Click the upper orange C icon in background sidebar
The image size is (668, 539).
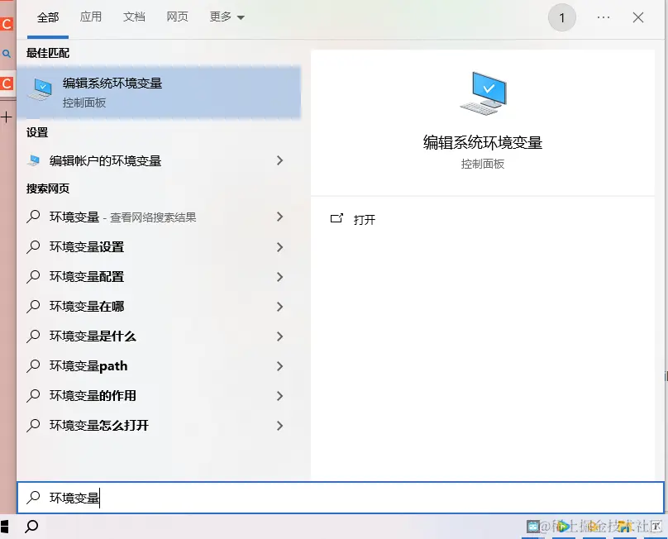7,24
